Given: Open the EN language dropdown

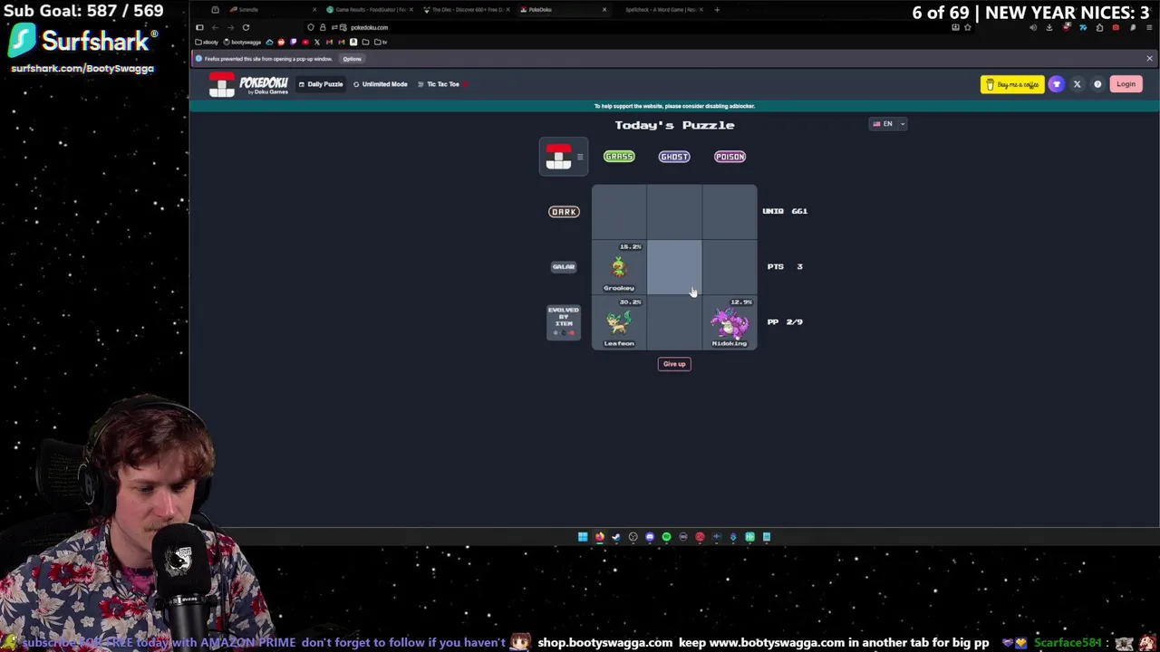Looking at the screenshot, I should click(888, 124).
